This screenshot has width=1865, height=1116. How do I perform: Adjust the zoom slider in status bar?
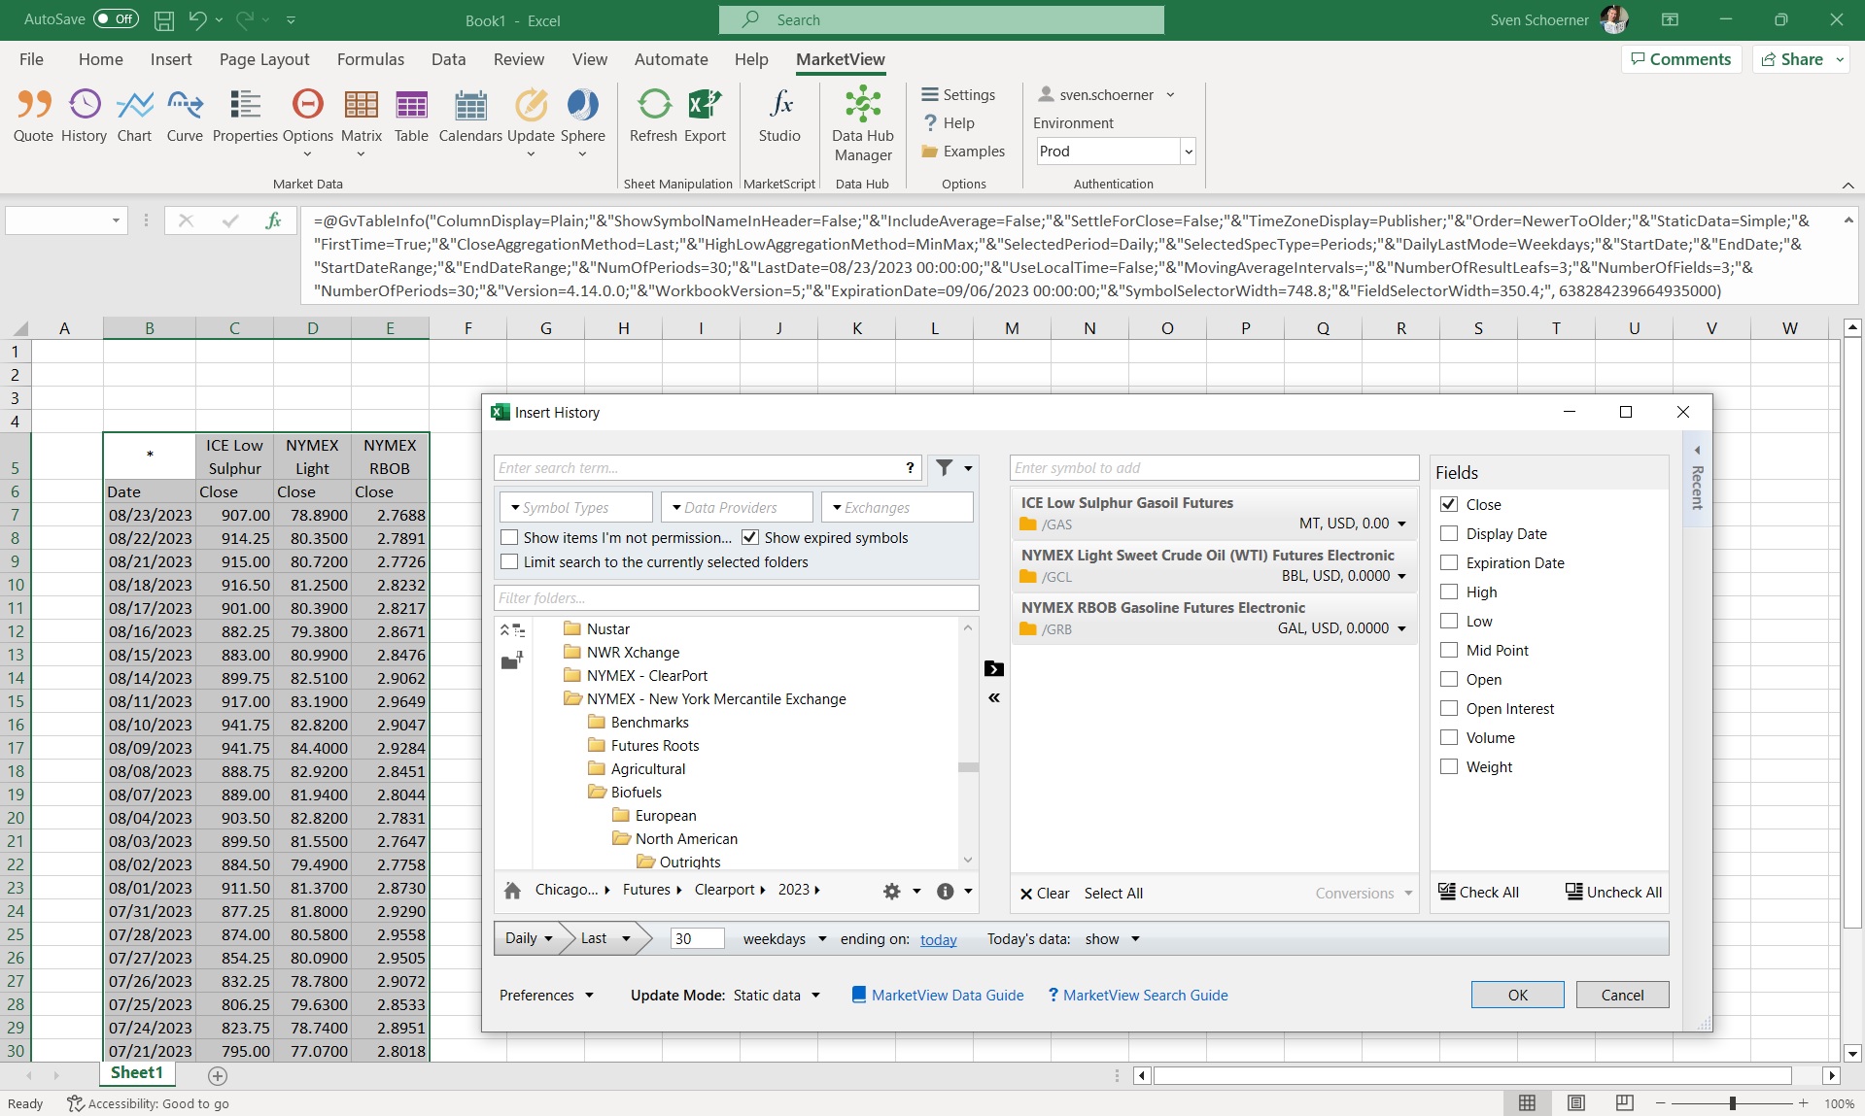(1732, 1103)
